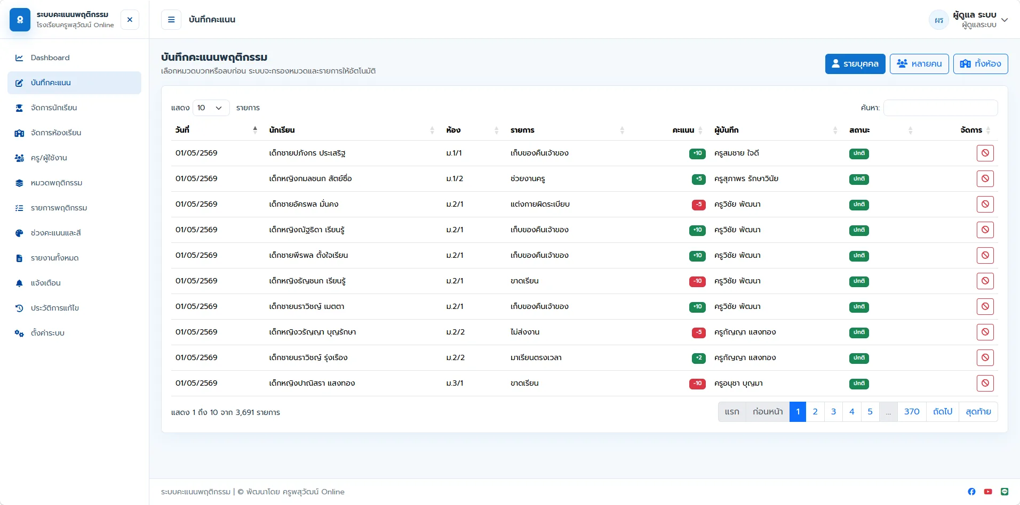Open the Facebook icon in footer

[x=971, y=492]
